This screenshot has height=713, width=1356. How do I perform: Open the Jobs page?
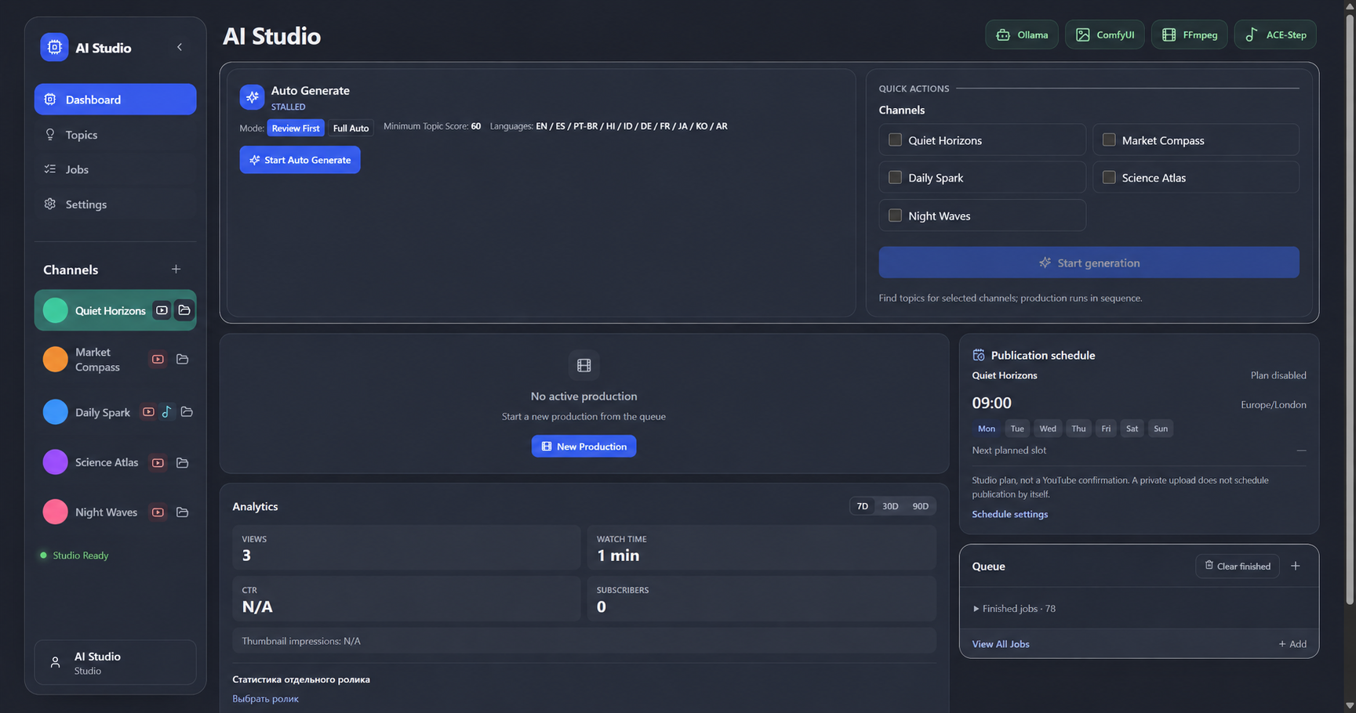115,169
